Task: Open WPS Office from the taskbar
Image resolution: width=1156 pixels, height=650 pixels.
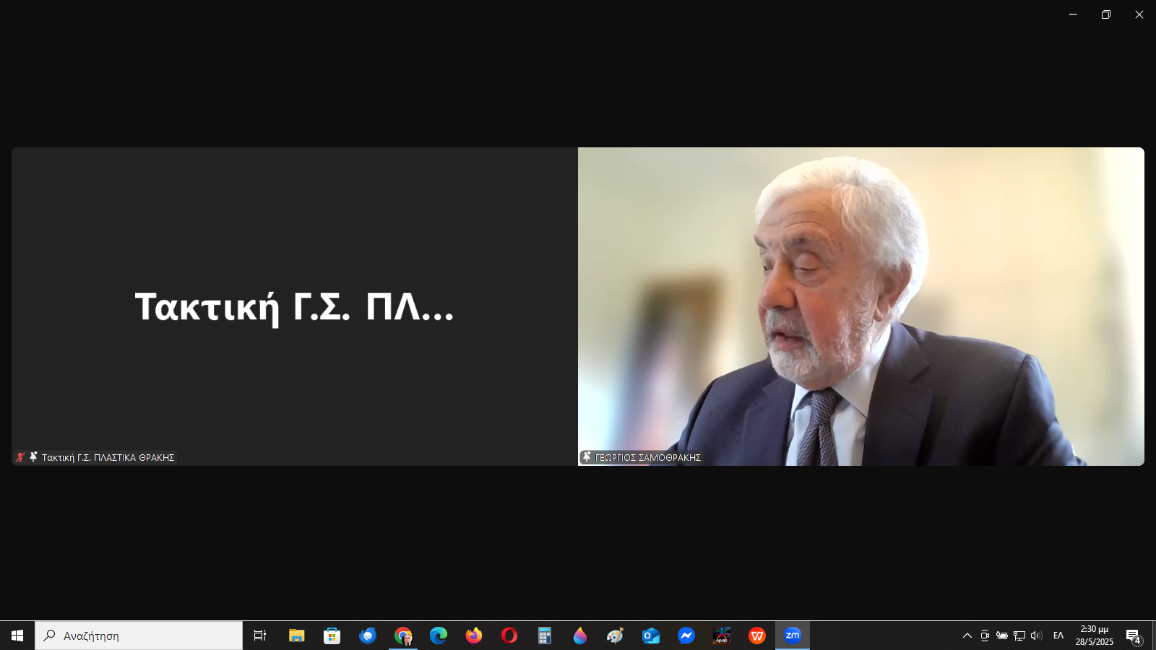Action: (x=757, y=636)
